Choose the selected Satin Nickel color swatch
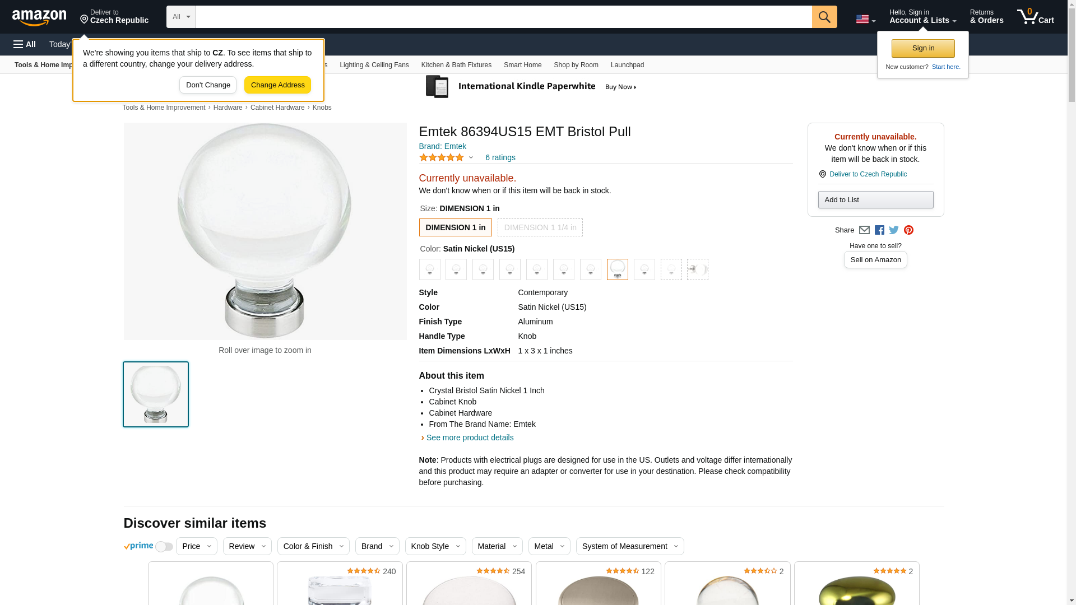The width and height of the screenshot is (1076, 605). coord(617,269)
